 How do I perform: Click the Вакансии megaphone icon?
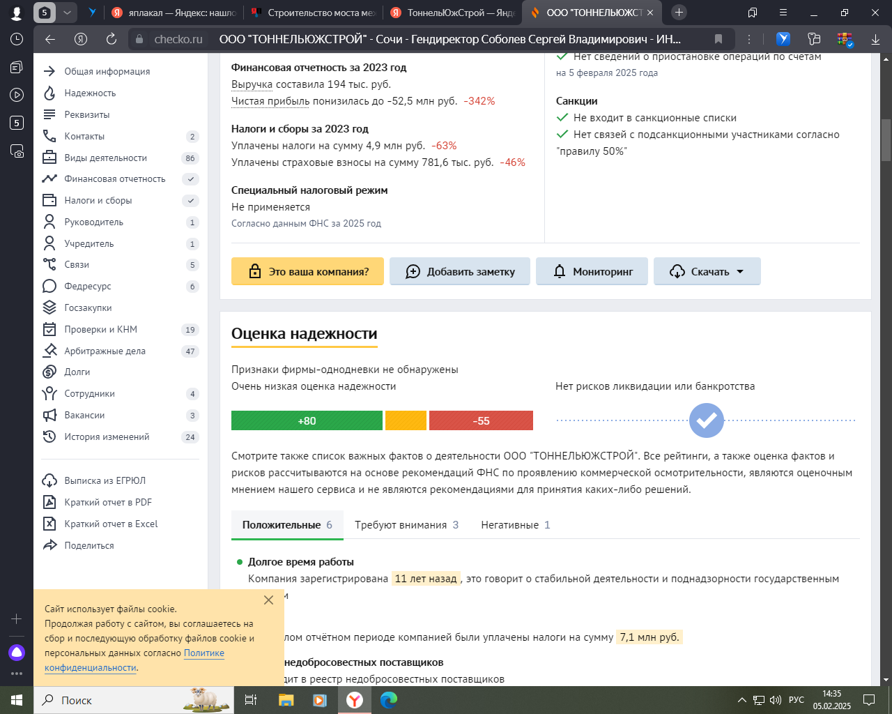click(x=49, y=415)
